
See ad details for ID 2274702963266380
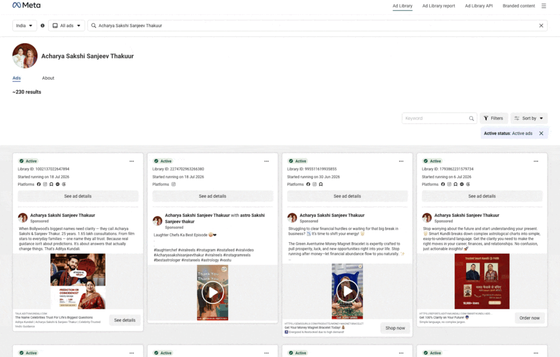pos(213,196)
